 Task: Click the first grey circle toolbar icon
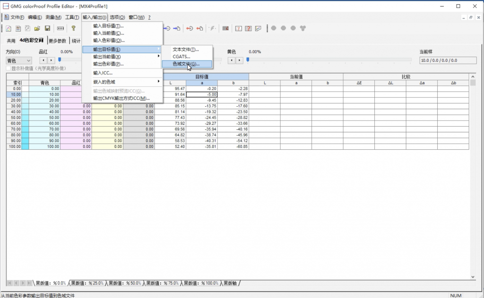coord(274,28)
